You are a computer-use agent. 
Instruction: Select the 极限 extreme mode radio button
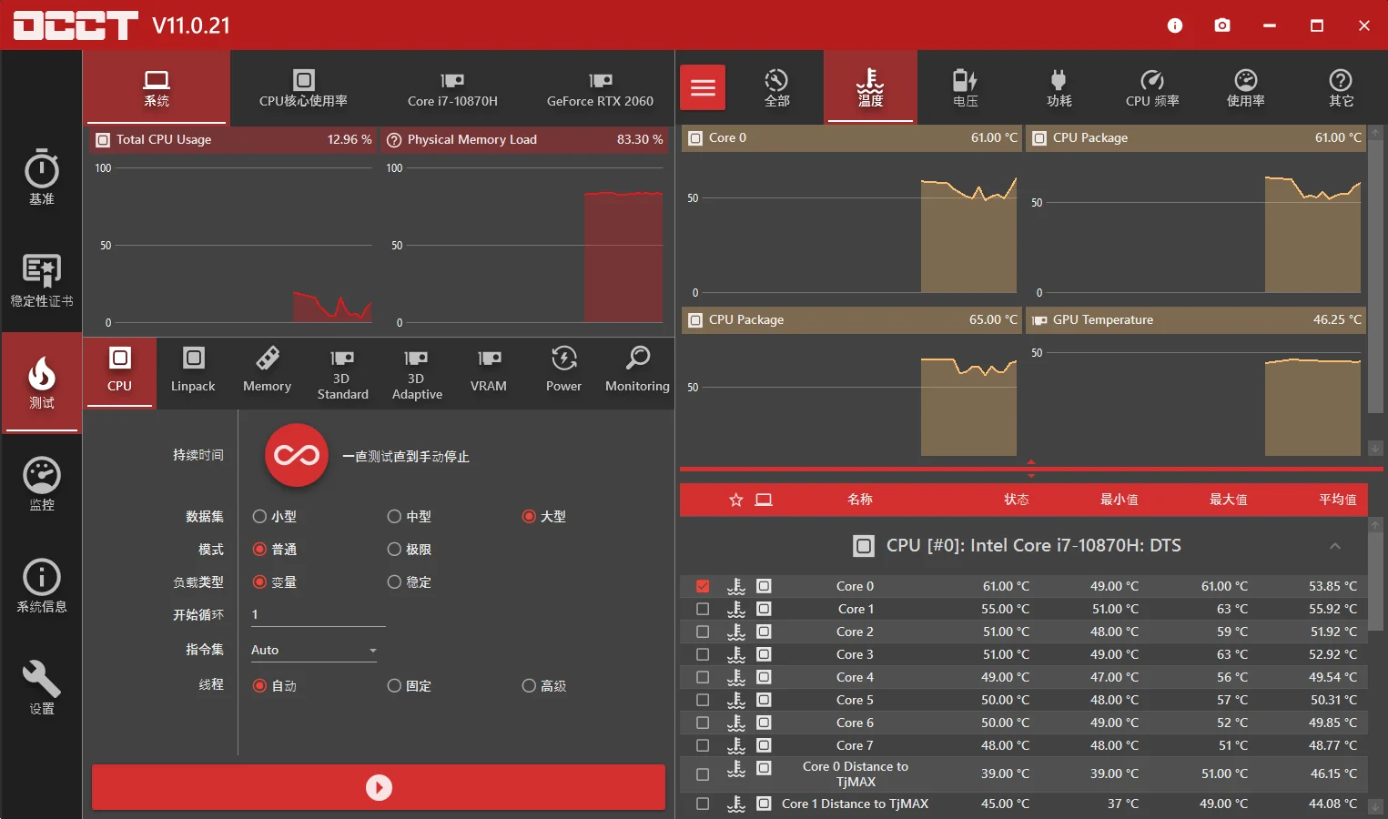tap(395, 549)
